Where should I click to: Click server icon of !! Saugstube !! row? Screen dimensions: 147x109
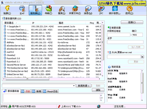pos(5,27)
